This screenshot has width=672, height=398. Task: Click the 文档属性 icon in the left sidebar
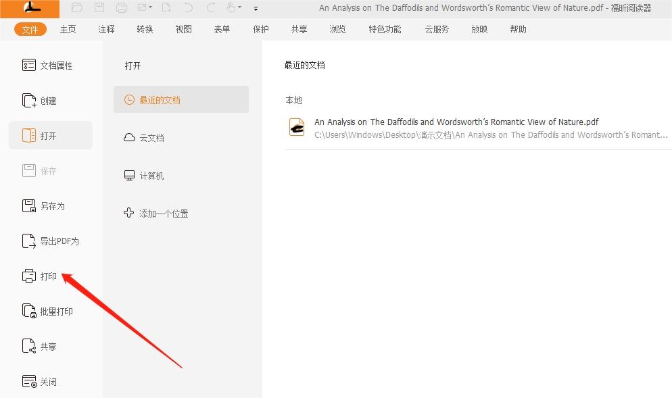[x=28, y=65]
